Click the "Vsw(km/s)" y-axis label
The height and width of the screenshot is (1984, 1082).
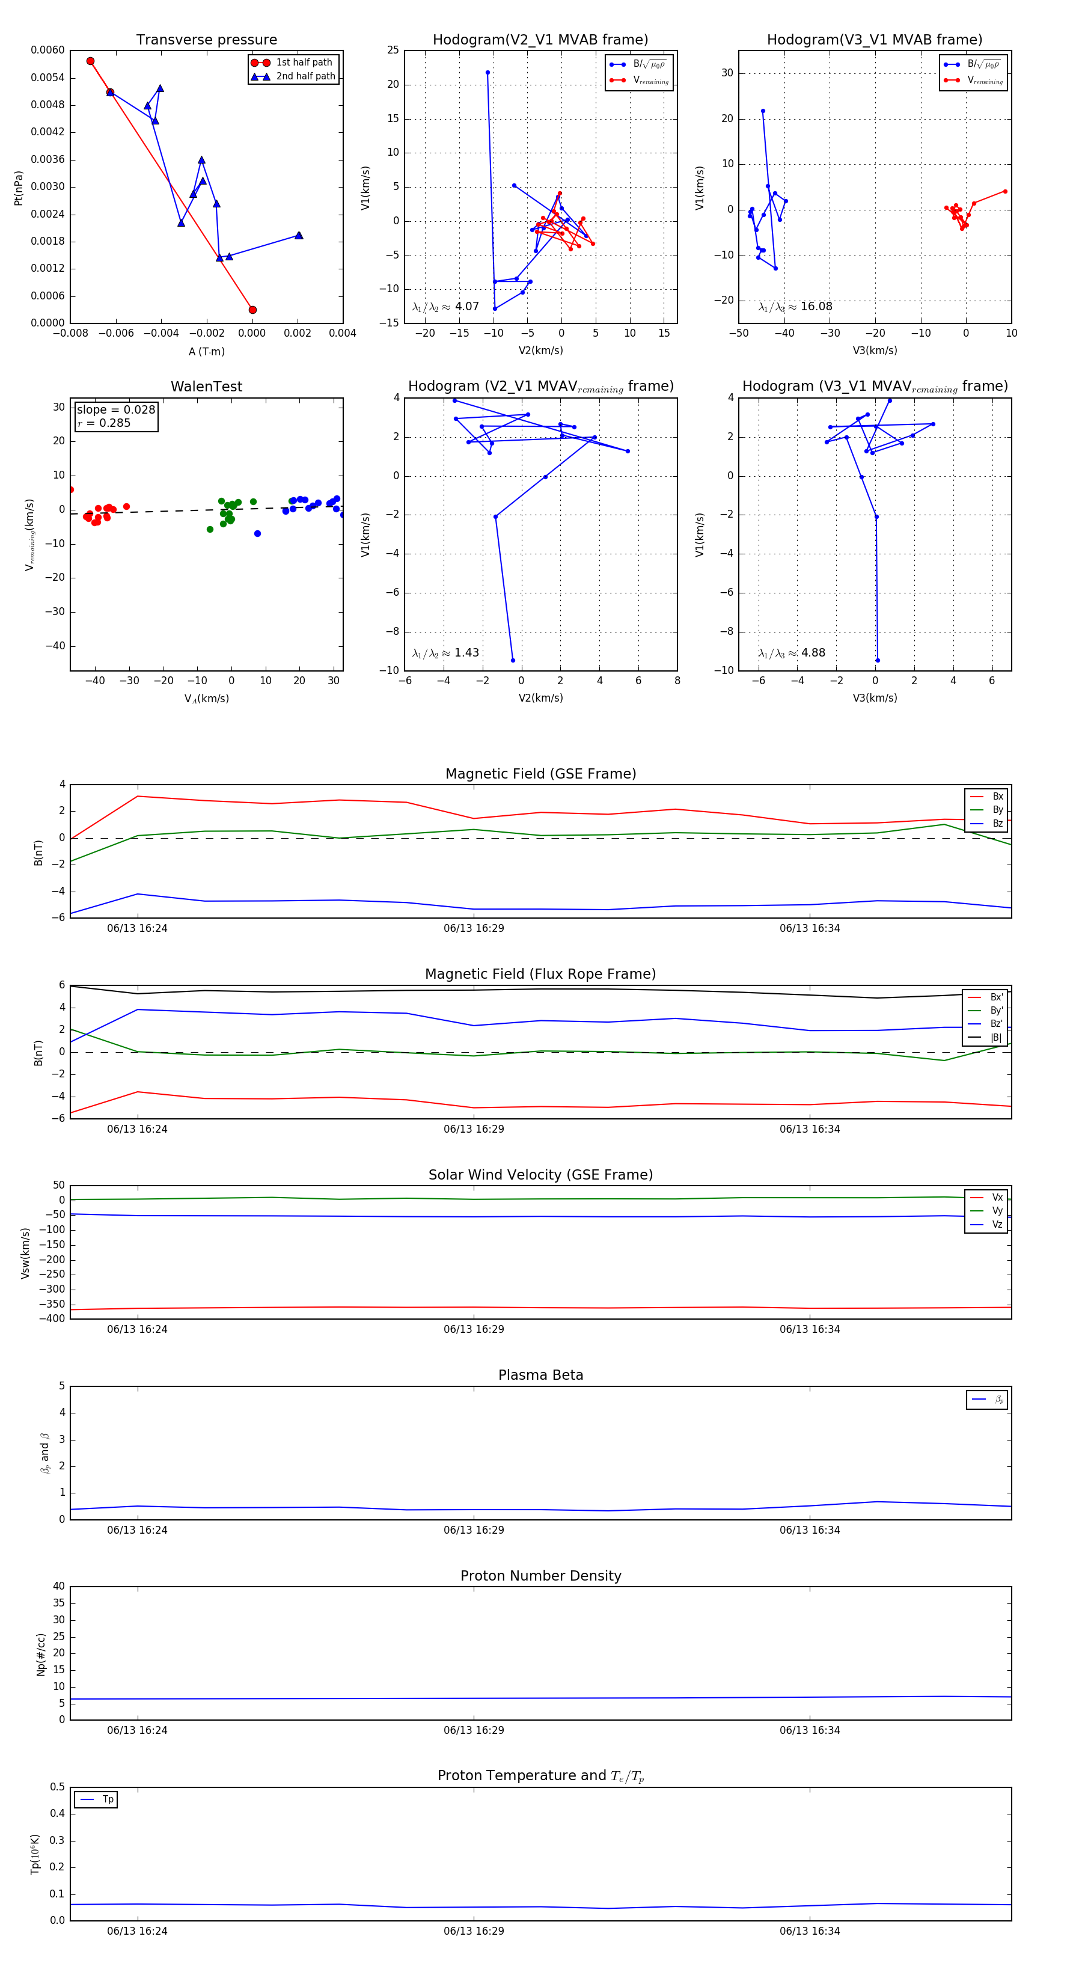coord(25,1253)
